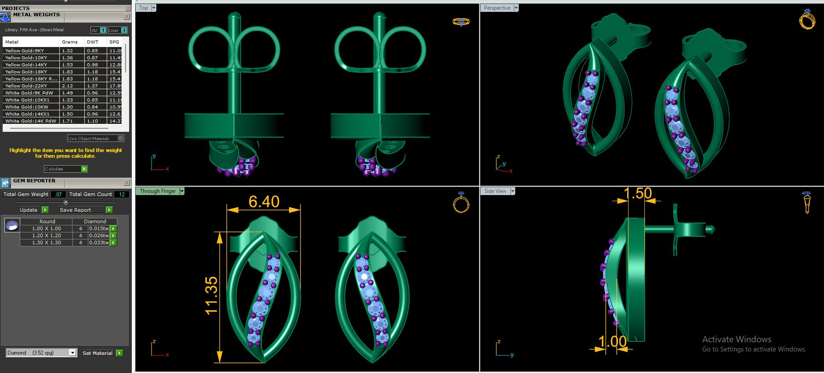Open the Perspective viewport menu arrow
The image size is (824, 373).
tap(516, 8)
